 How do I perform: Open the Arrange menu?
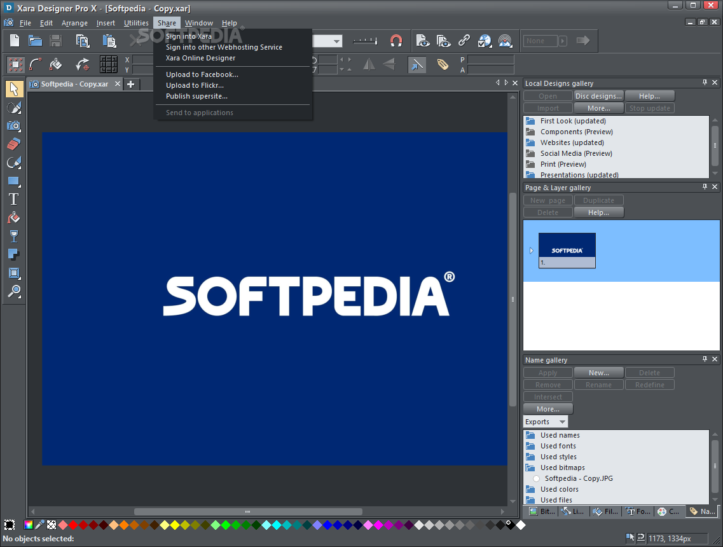click(74, 23)
